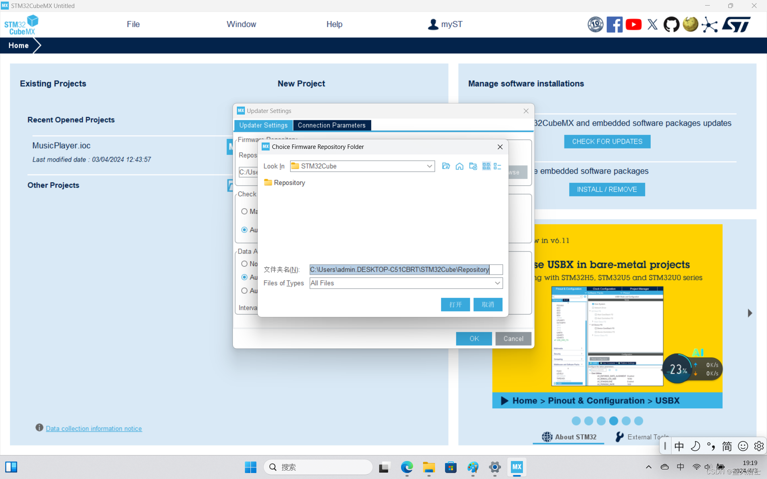This screenshot has width=767, height=479.
Task: Switch to the icon grid view
Action: tap(486, 166)
